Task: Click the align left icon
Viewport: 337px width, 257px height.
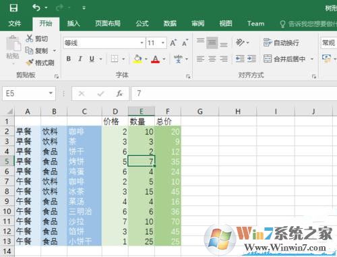Action: pyautogui.click(x=200, y=59)
